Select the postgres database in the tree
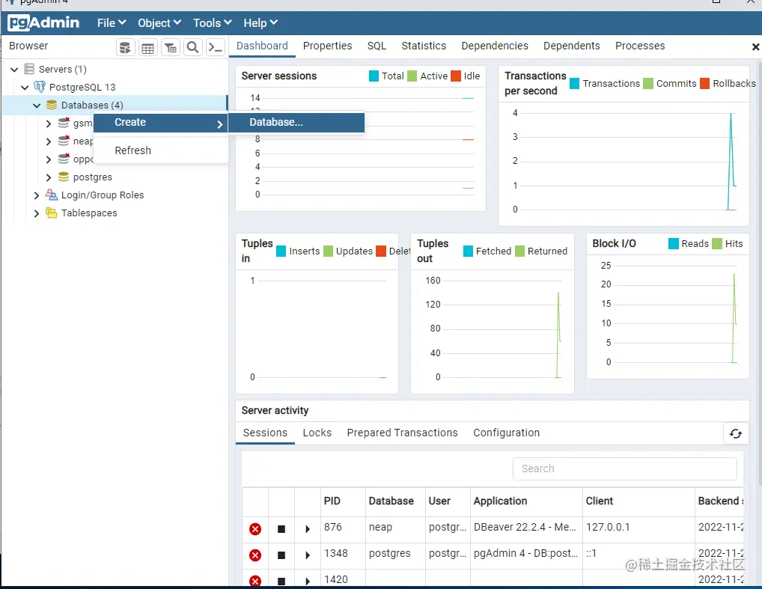The height and width of the screenshot is (589, 762). pyautogui.click(x=92, y=177)
